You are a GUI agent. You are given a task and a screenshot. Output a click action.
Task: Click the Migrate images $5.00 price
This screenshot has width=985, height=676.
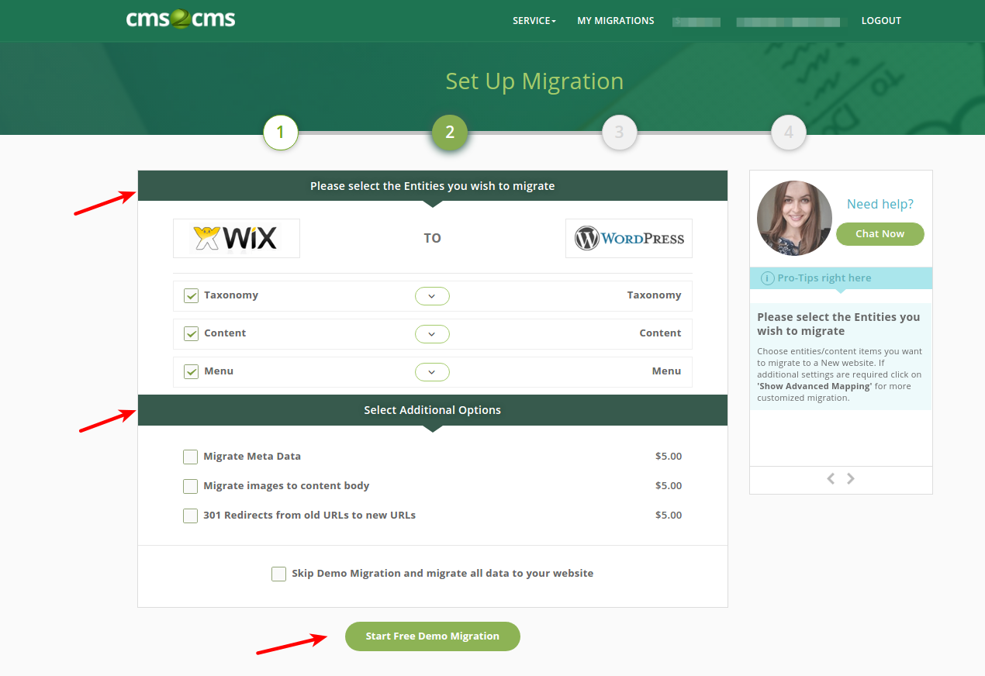pos(669,486)
